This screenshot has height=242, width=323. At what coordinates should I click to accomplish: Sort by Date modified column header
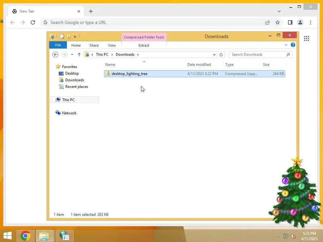tap(204, 64)
